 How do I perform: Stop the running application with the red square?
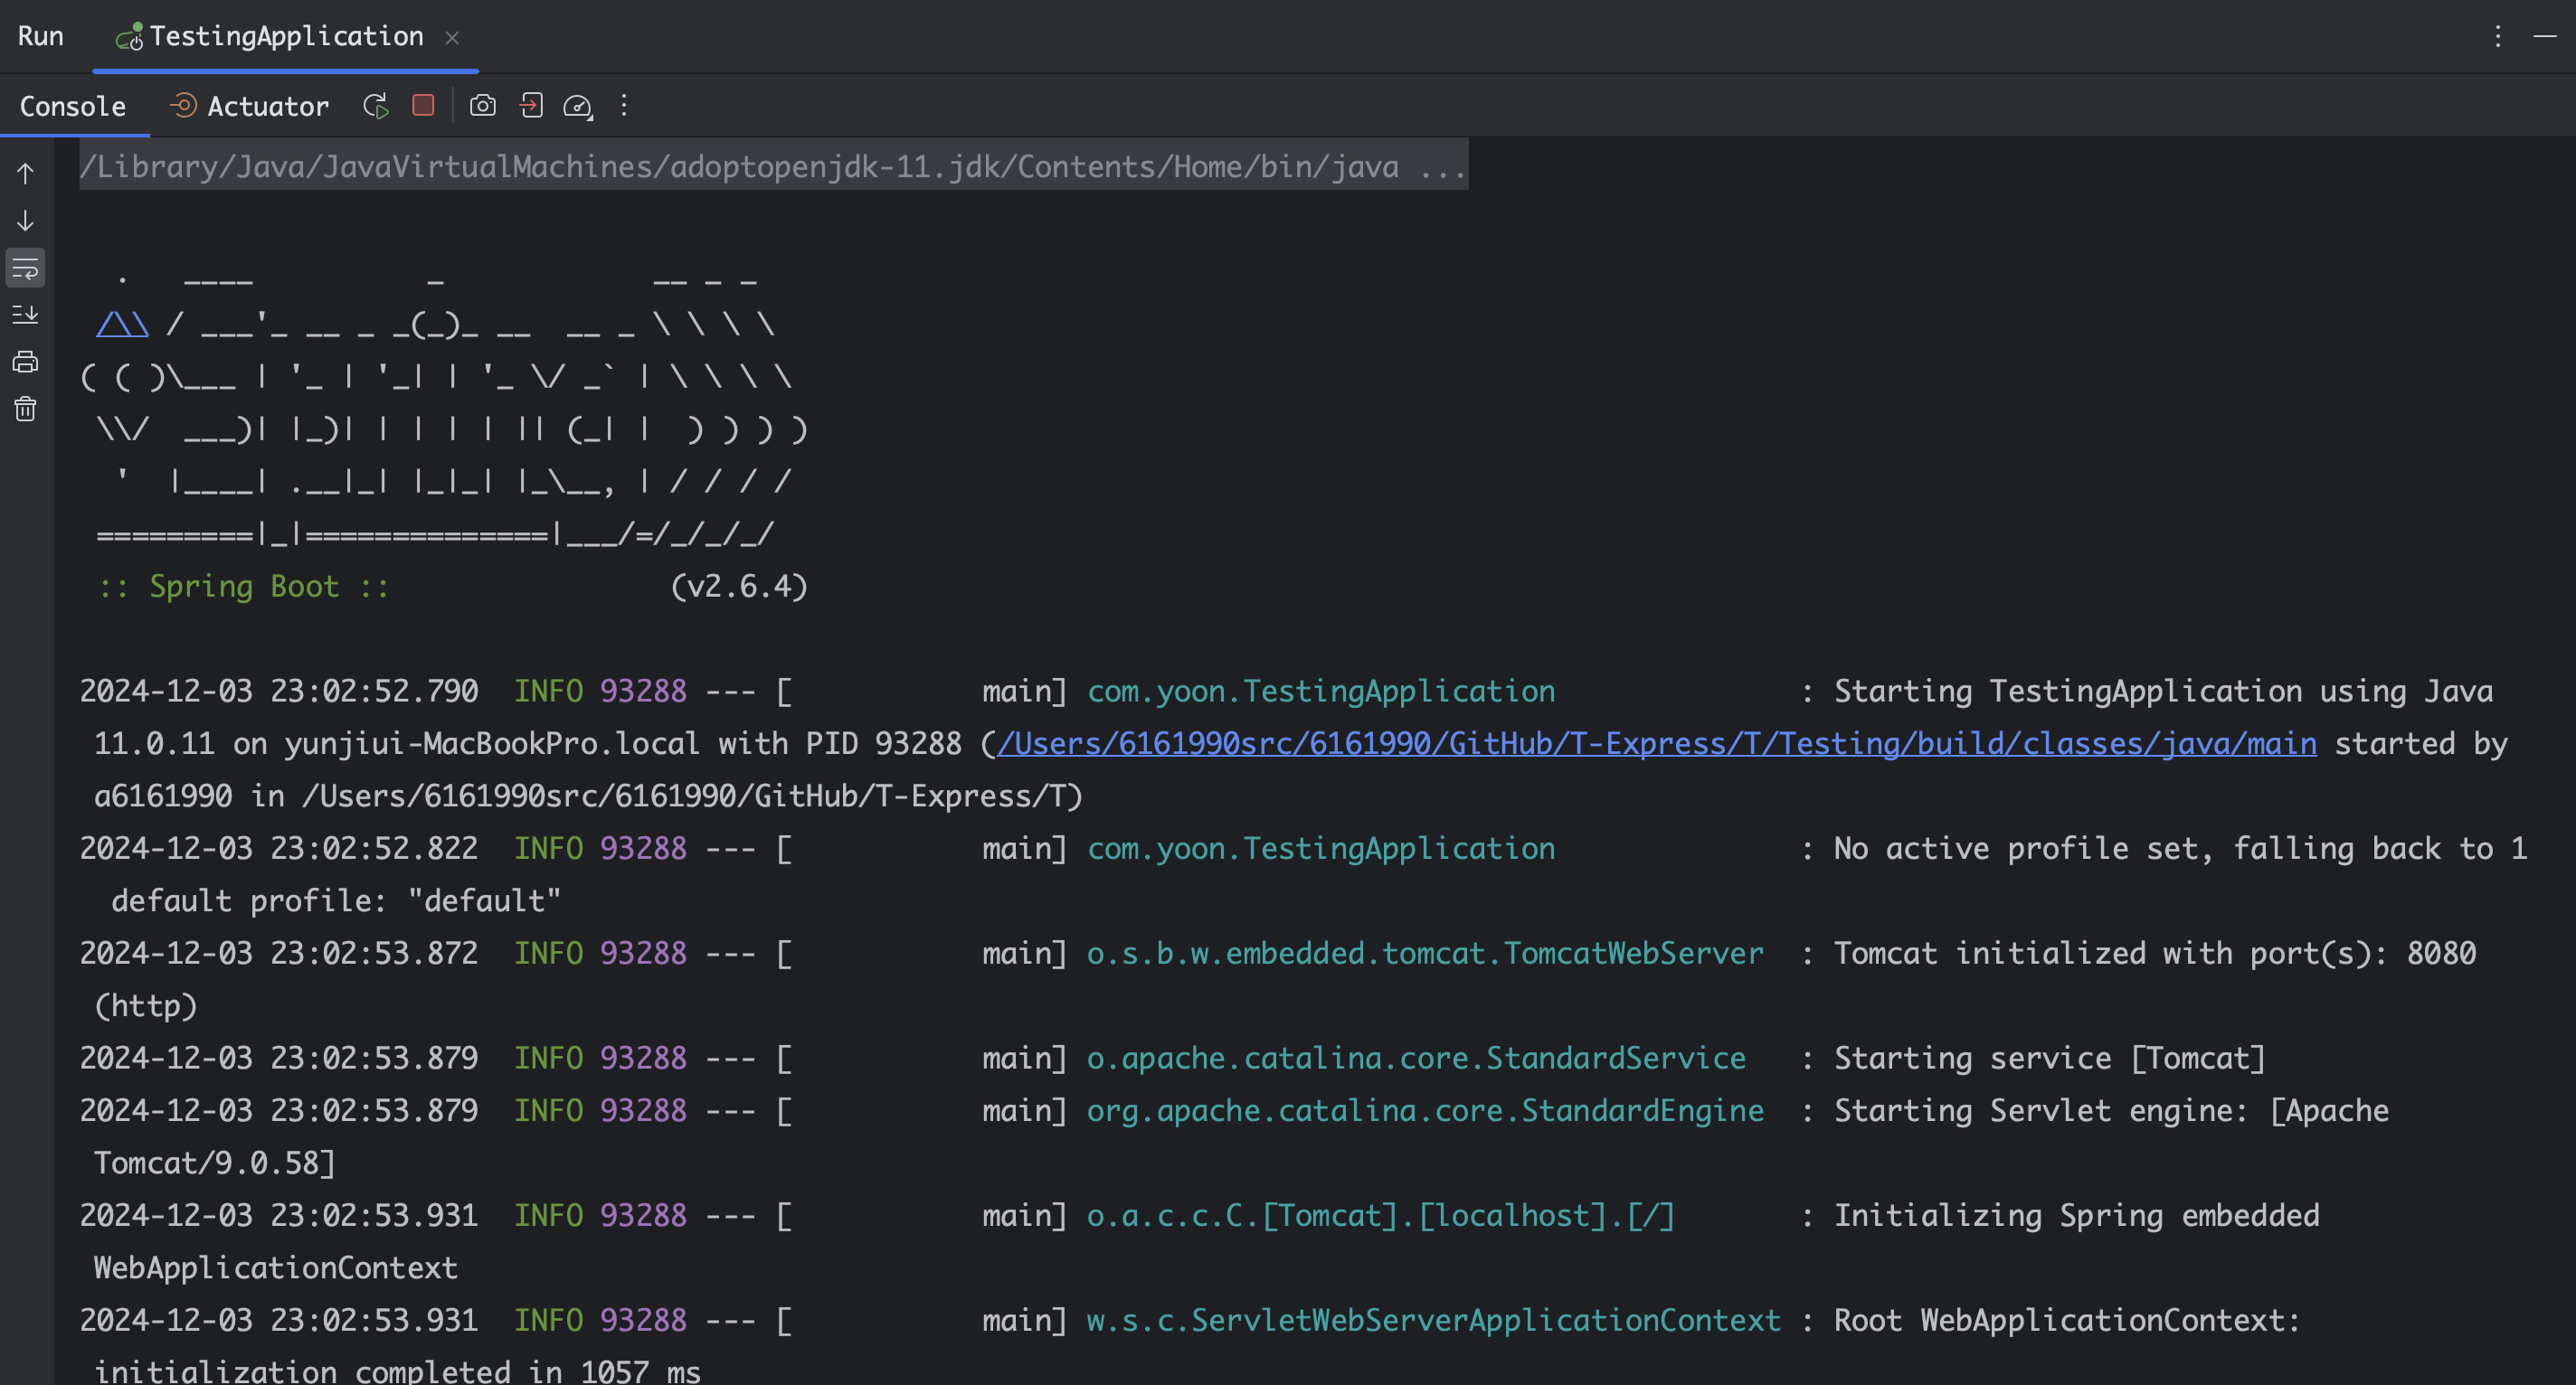click(423, 106)
